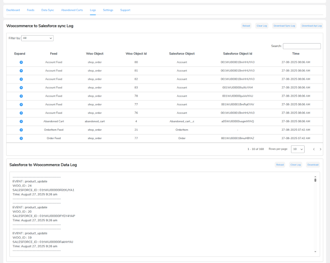Screen dimensions: 330x263
Task: Click Download Api Log button
Action: (312, 26)
